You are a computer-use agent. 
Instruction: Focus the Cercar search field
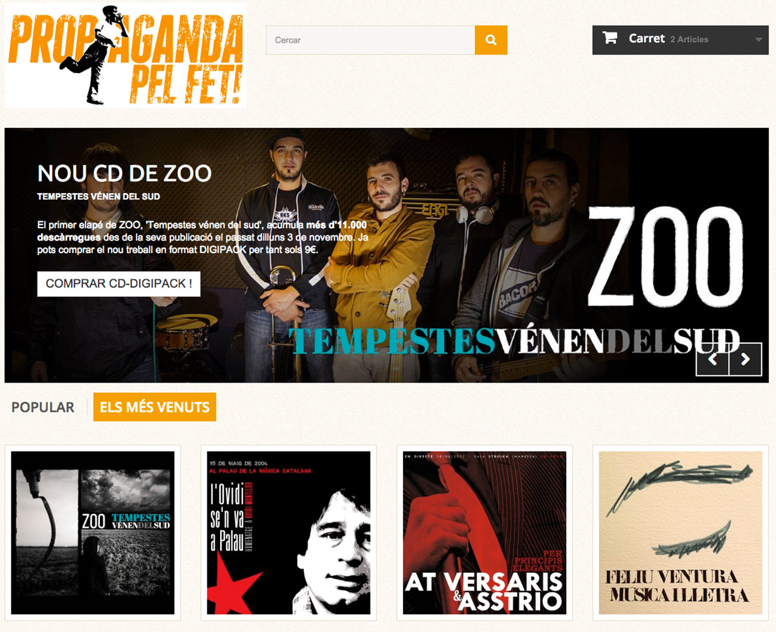[x=370, y=40]
